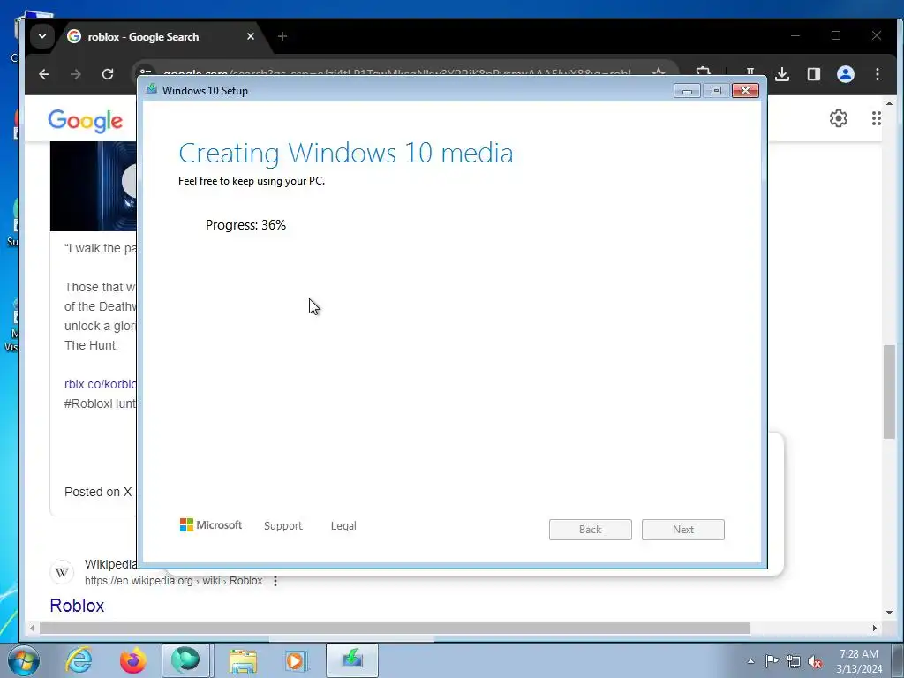This screenshot has width=904, height=678.
Task: Minimize the Windows 10 Setup window
Action: click(x=687, y=91)
